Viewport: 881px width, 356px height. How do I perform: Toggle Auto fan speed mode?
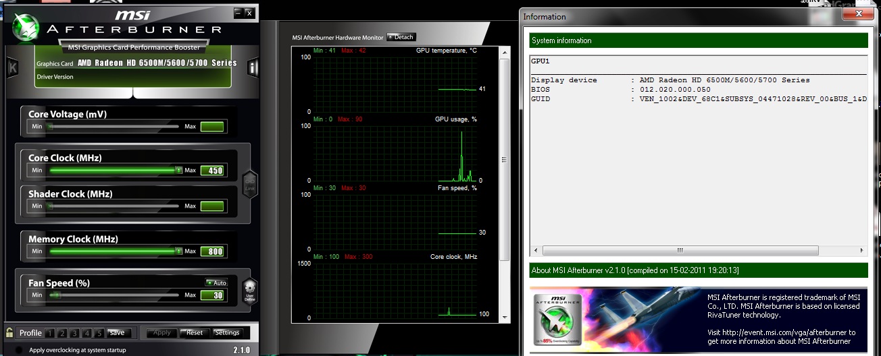point(217,283)
